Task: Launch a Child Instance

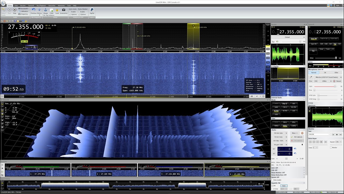Action: coord(51,12)
